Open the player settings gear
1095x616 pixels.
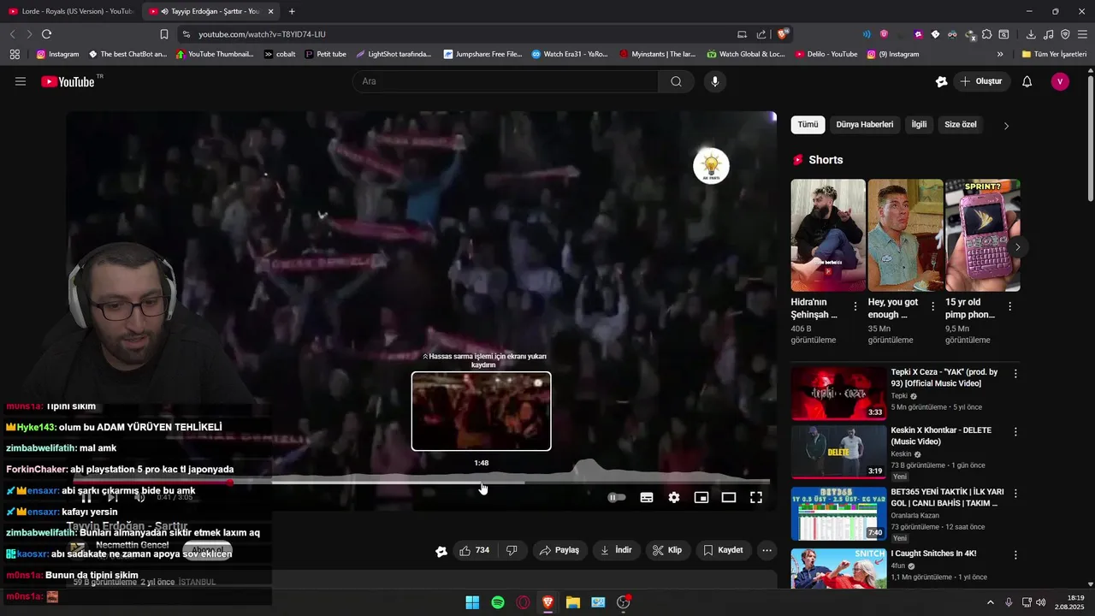[674, 497]
